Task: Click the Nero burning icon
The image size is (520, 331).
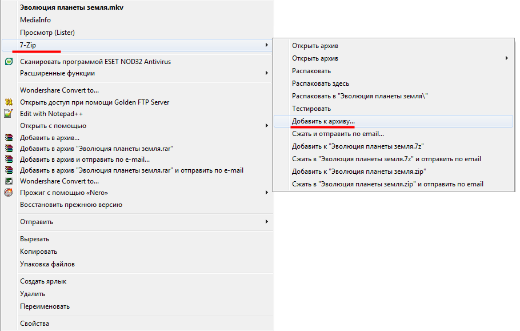Action: pos(9,192)
